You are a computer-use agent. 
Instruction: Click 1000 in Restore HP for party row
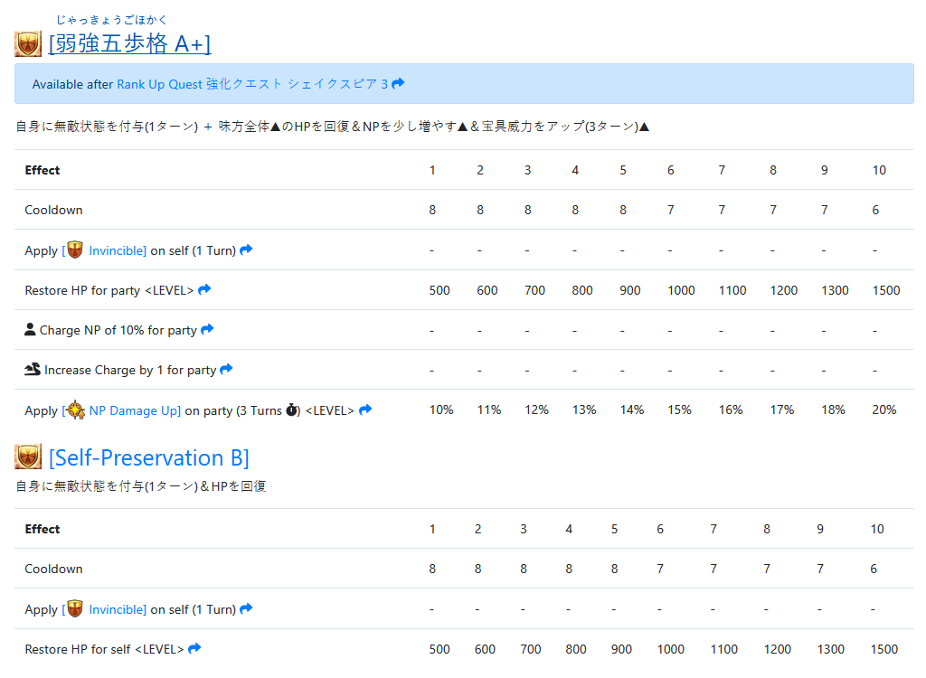(681, 290)
